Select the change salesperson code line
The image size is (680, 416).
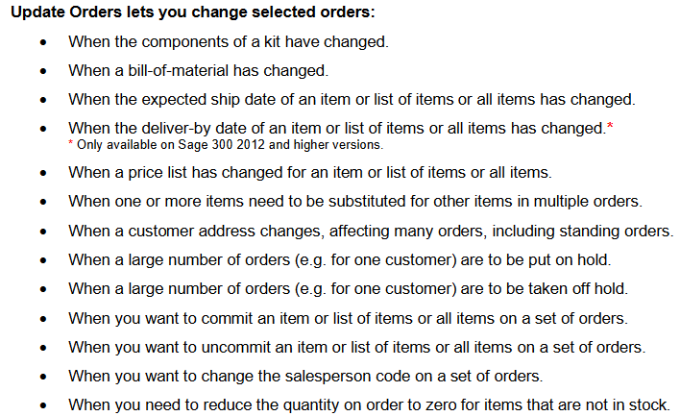[305, 376]
